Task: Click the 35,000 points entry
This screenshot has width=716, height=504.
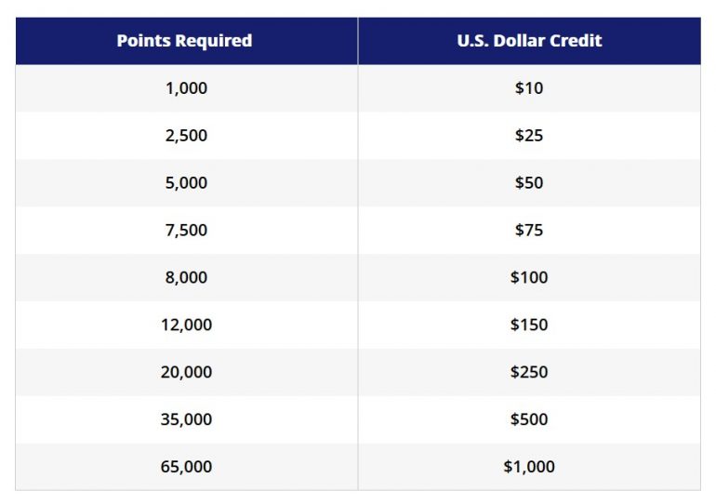Action: [x=186, y=419]
